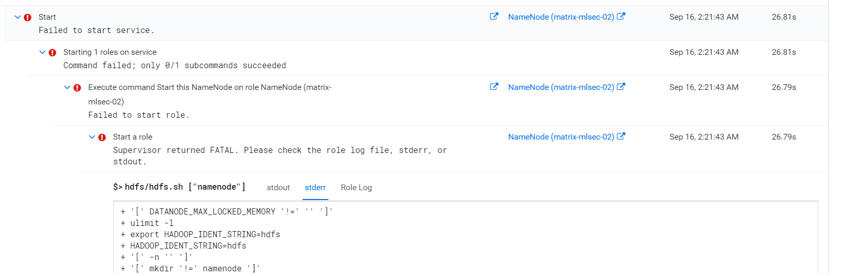Click external link icon after NameNode in Start a role row
The height and width of the screenshot is (276, 842).
[x=621, y=136]
